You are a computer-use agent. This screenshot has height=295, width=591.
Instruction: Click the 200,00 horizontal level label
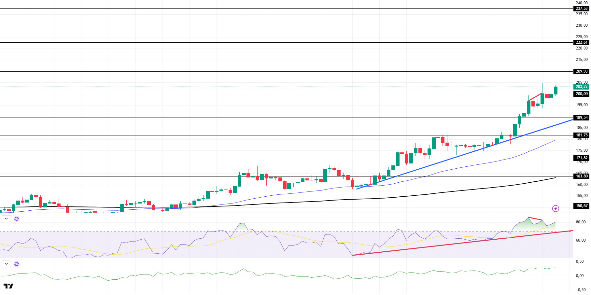click(x=582, y=94)
